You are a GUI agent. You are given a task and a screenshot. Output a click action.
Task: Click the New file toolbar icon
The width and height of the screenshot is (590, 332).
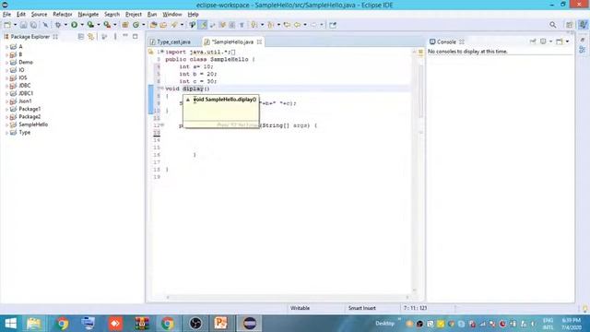click(7, 25)
